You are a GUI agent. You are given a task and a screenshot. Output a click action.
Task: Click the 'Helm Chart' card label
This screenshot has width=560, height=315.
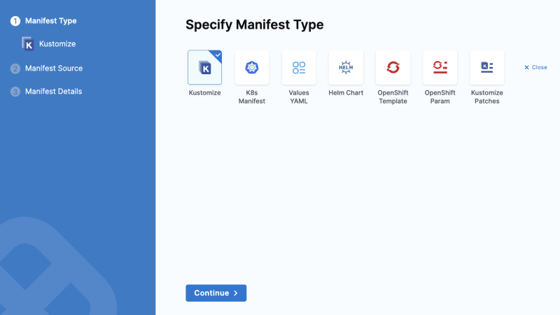point(346,93)
